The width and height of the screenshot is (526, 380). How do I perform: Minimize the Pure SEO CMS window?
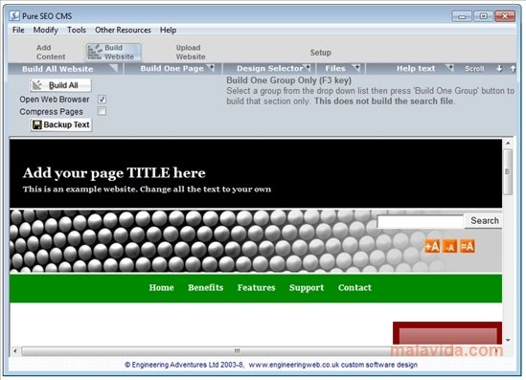(x=462, y=16)
